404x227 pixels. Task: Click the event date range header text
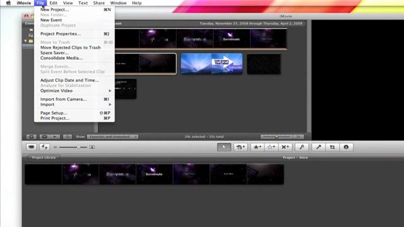(x=251, y=23)
